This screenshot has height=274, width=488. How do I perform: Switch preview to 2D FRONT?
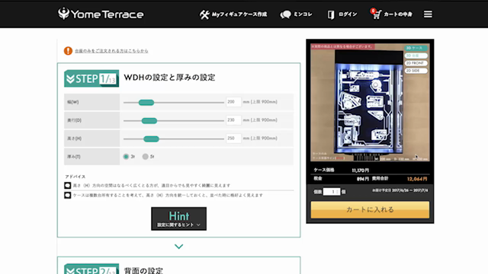pos(416,63)
